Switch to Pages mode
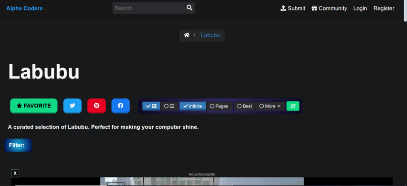 click(x=219, y=106)
